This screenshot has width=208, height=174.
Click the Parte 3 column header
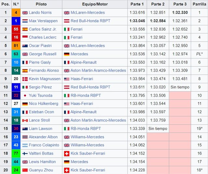tap(180, 4)
